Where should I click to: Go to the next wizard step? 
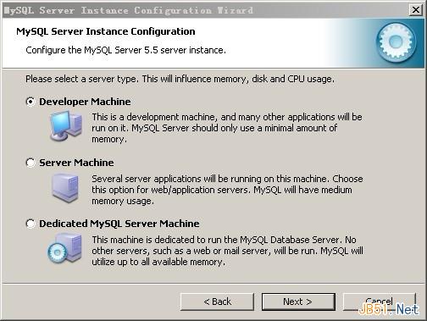pos(298,302)
